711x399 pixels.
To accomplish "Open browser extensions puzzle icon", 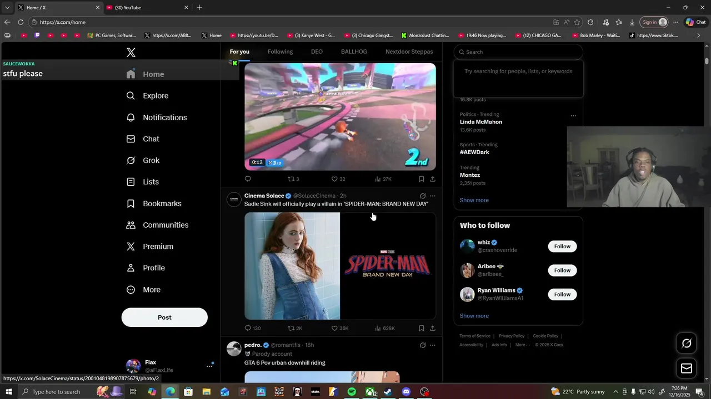I will [590, 22].
